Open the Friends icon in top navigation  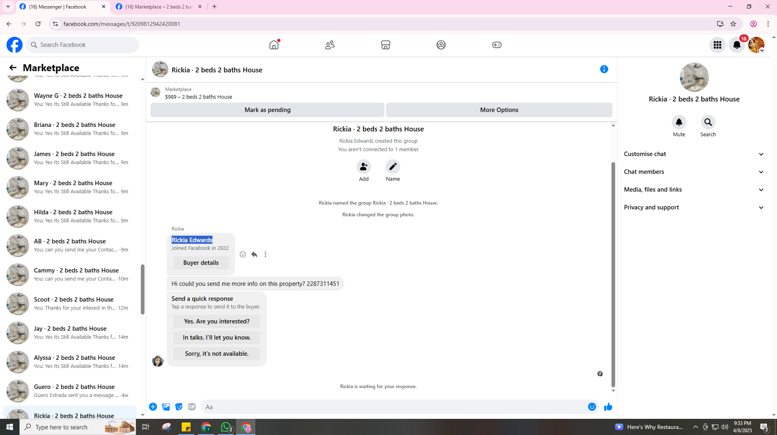coord(330,45)
